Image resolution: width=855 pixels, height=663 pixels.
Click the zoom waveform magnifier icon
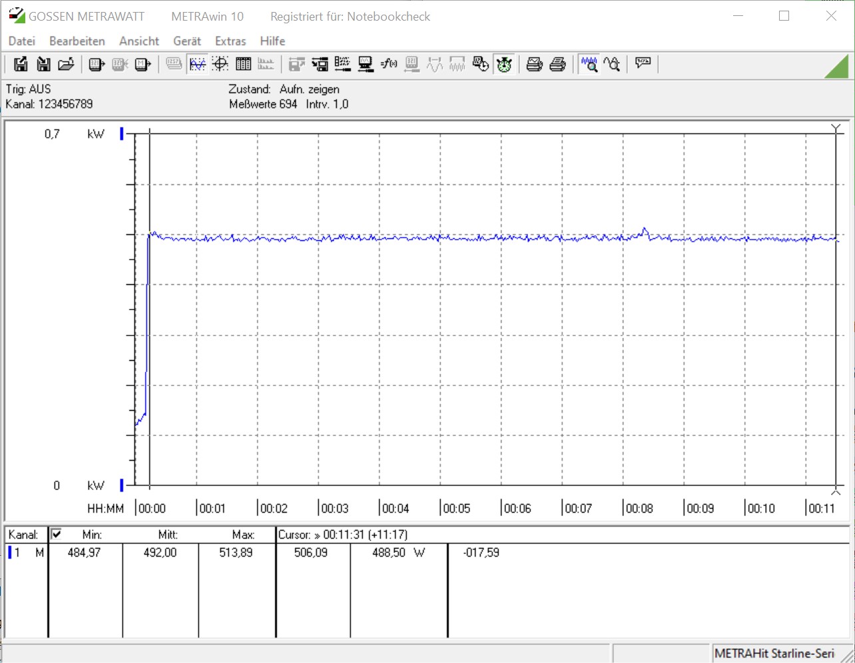pos(589,64)
